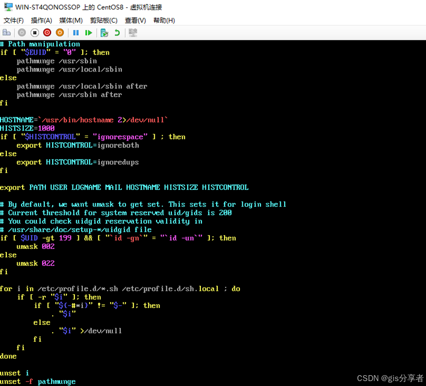Open the 媒体(M) menu
Screen dimensions: 426x386
(71, 20)
